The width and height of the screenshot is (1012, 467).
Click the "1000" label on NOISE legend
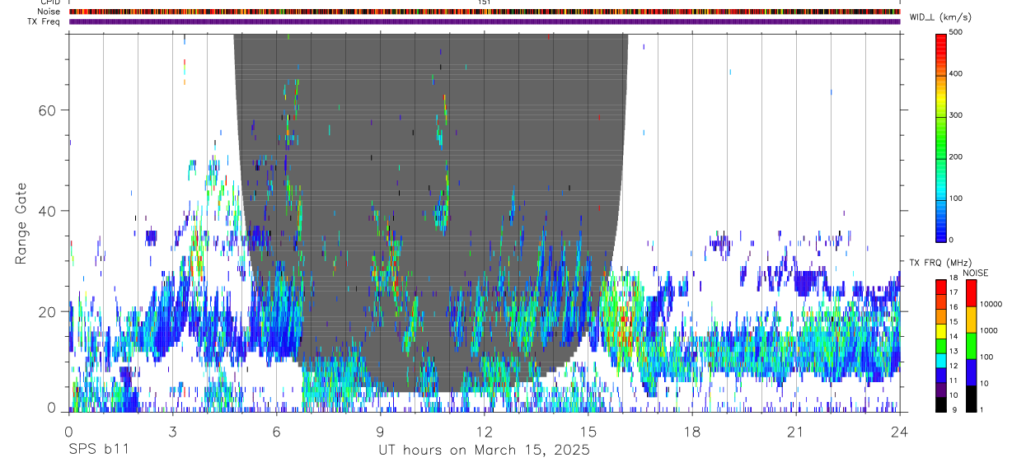coord(988,330)
